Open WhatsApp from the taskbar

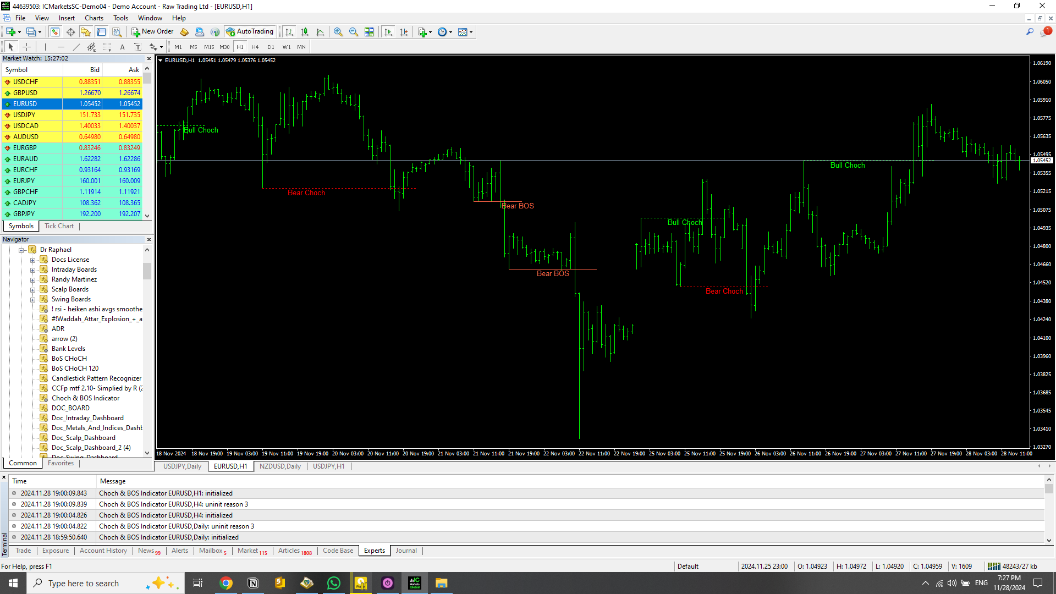(x=334, y=583)
